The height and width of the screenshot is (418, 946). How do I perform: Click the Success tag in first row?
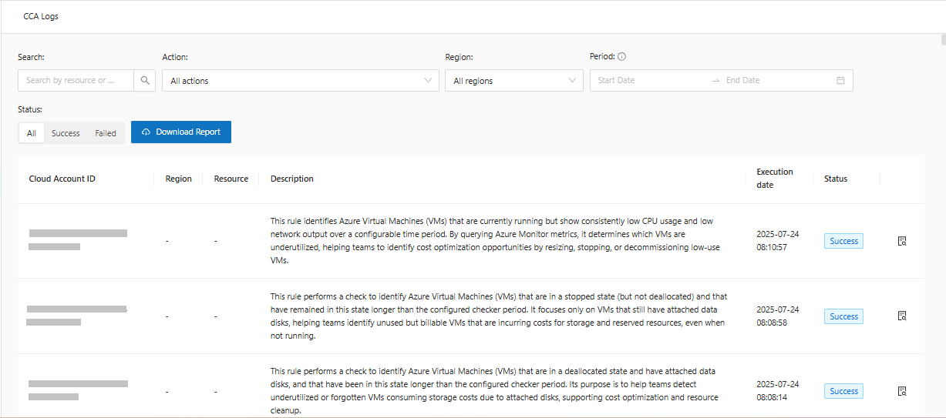[843, 241]
